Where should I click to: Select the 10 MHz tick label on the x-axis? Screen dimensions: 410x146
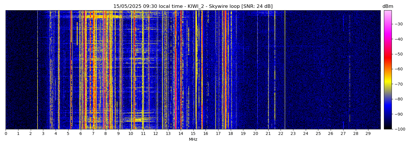point(131,134)
